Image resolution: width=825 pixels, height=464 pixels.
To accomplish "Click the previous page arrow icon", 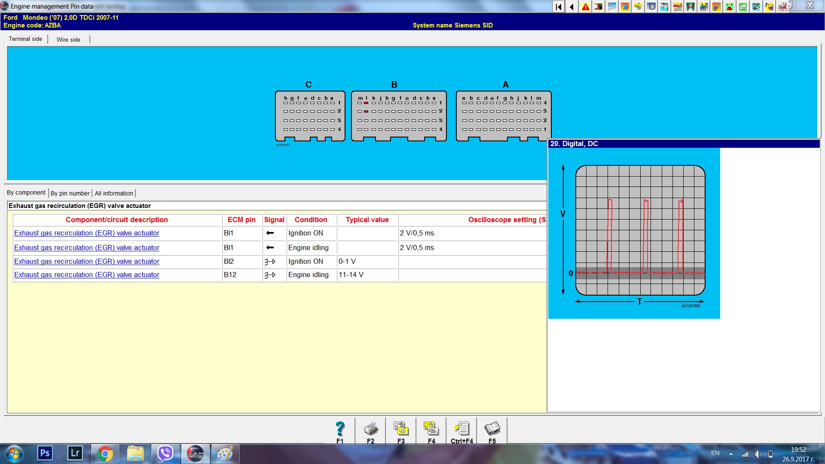I will [572, 6].
